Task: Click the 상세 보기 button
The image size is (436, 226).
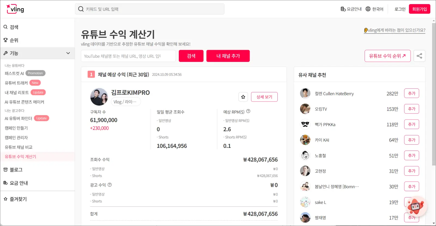Action: click(264, 97)
